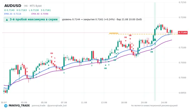The image size is (194, 109).
Task: Click the 0.7000 price axis label
Action: click(x=182, y=78)
